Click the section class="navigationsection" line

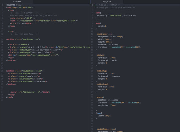pyautogui.click(x=24, y=71)
